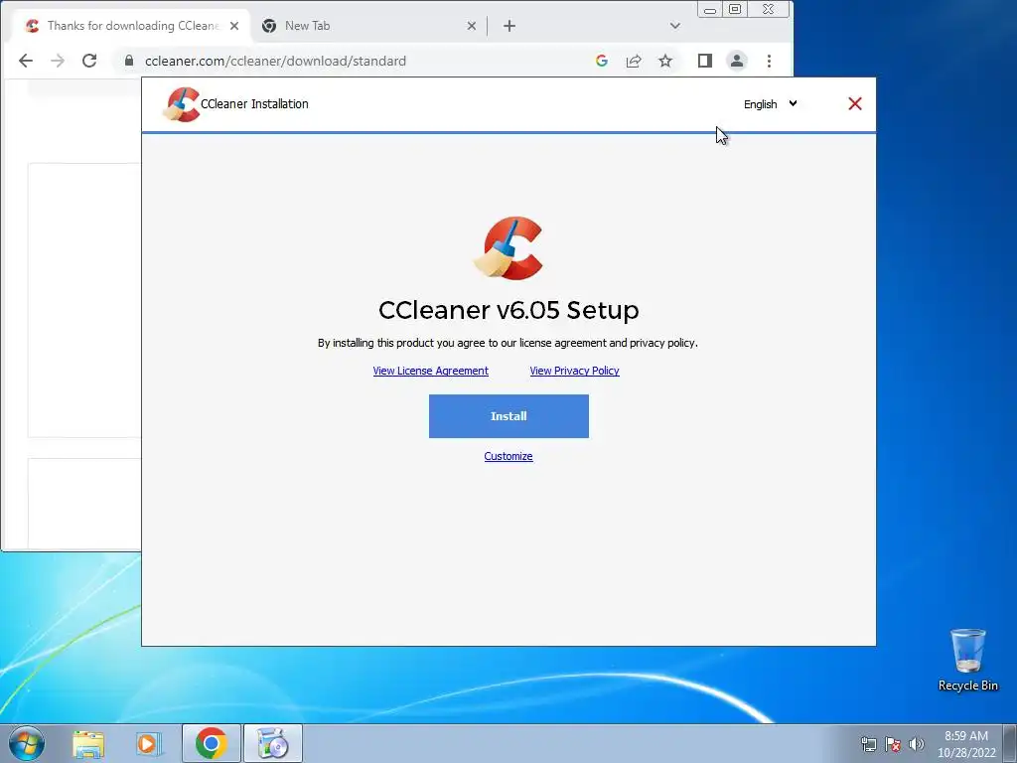
Task: Open Chrome profile avatar
Action: tap(737, 61)
